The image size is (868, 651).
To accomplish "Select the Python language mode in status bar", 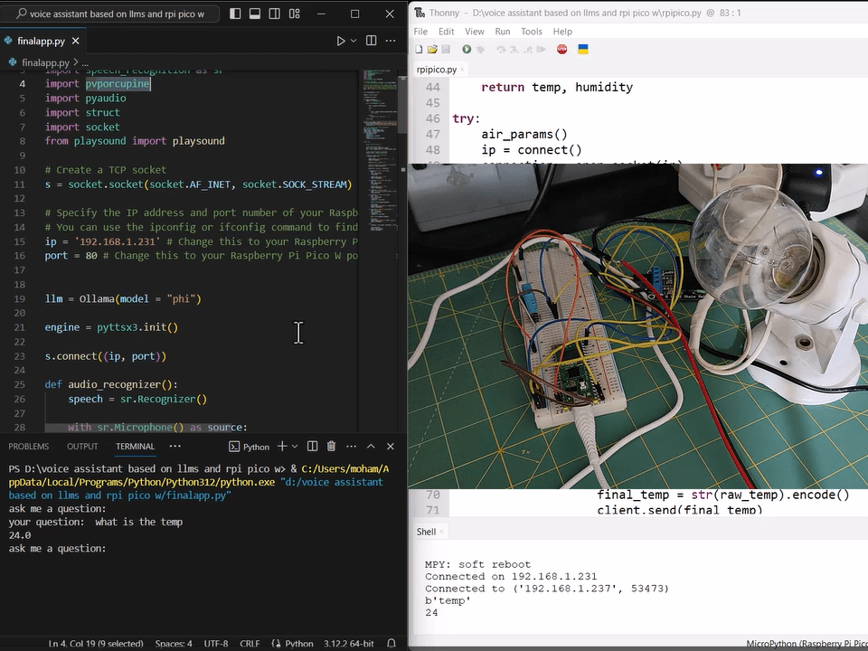I will pyautogui.click(x=299, y=643).
